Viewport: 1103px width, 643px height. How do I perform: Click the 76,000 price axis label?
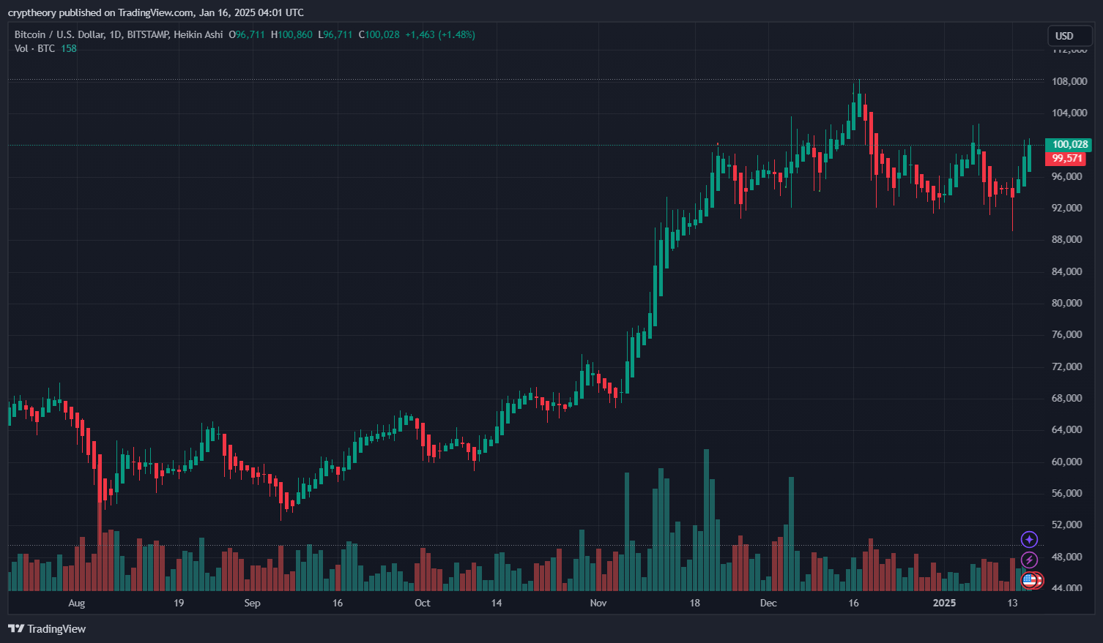[x=1066, y=334]
